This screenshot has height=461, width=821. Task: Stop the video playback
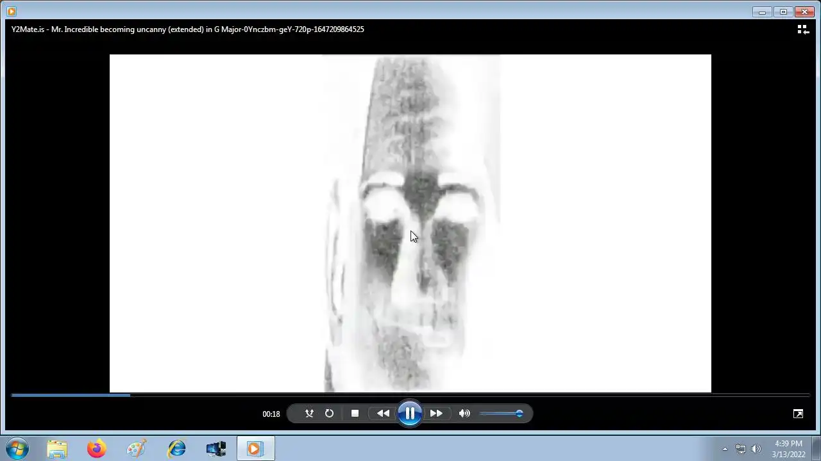point(355,414)
